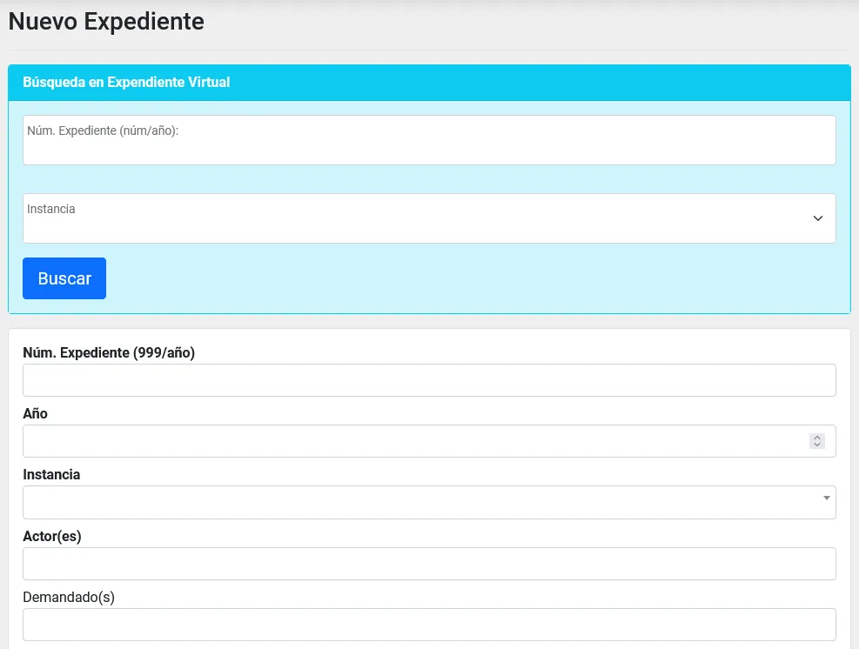Click the Actor(es) text field
Screen dimensions: 859x649
(x=429, y=564)
